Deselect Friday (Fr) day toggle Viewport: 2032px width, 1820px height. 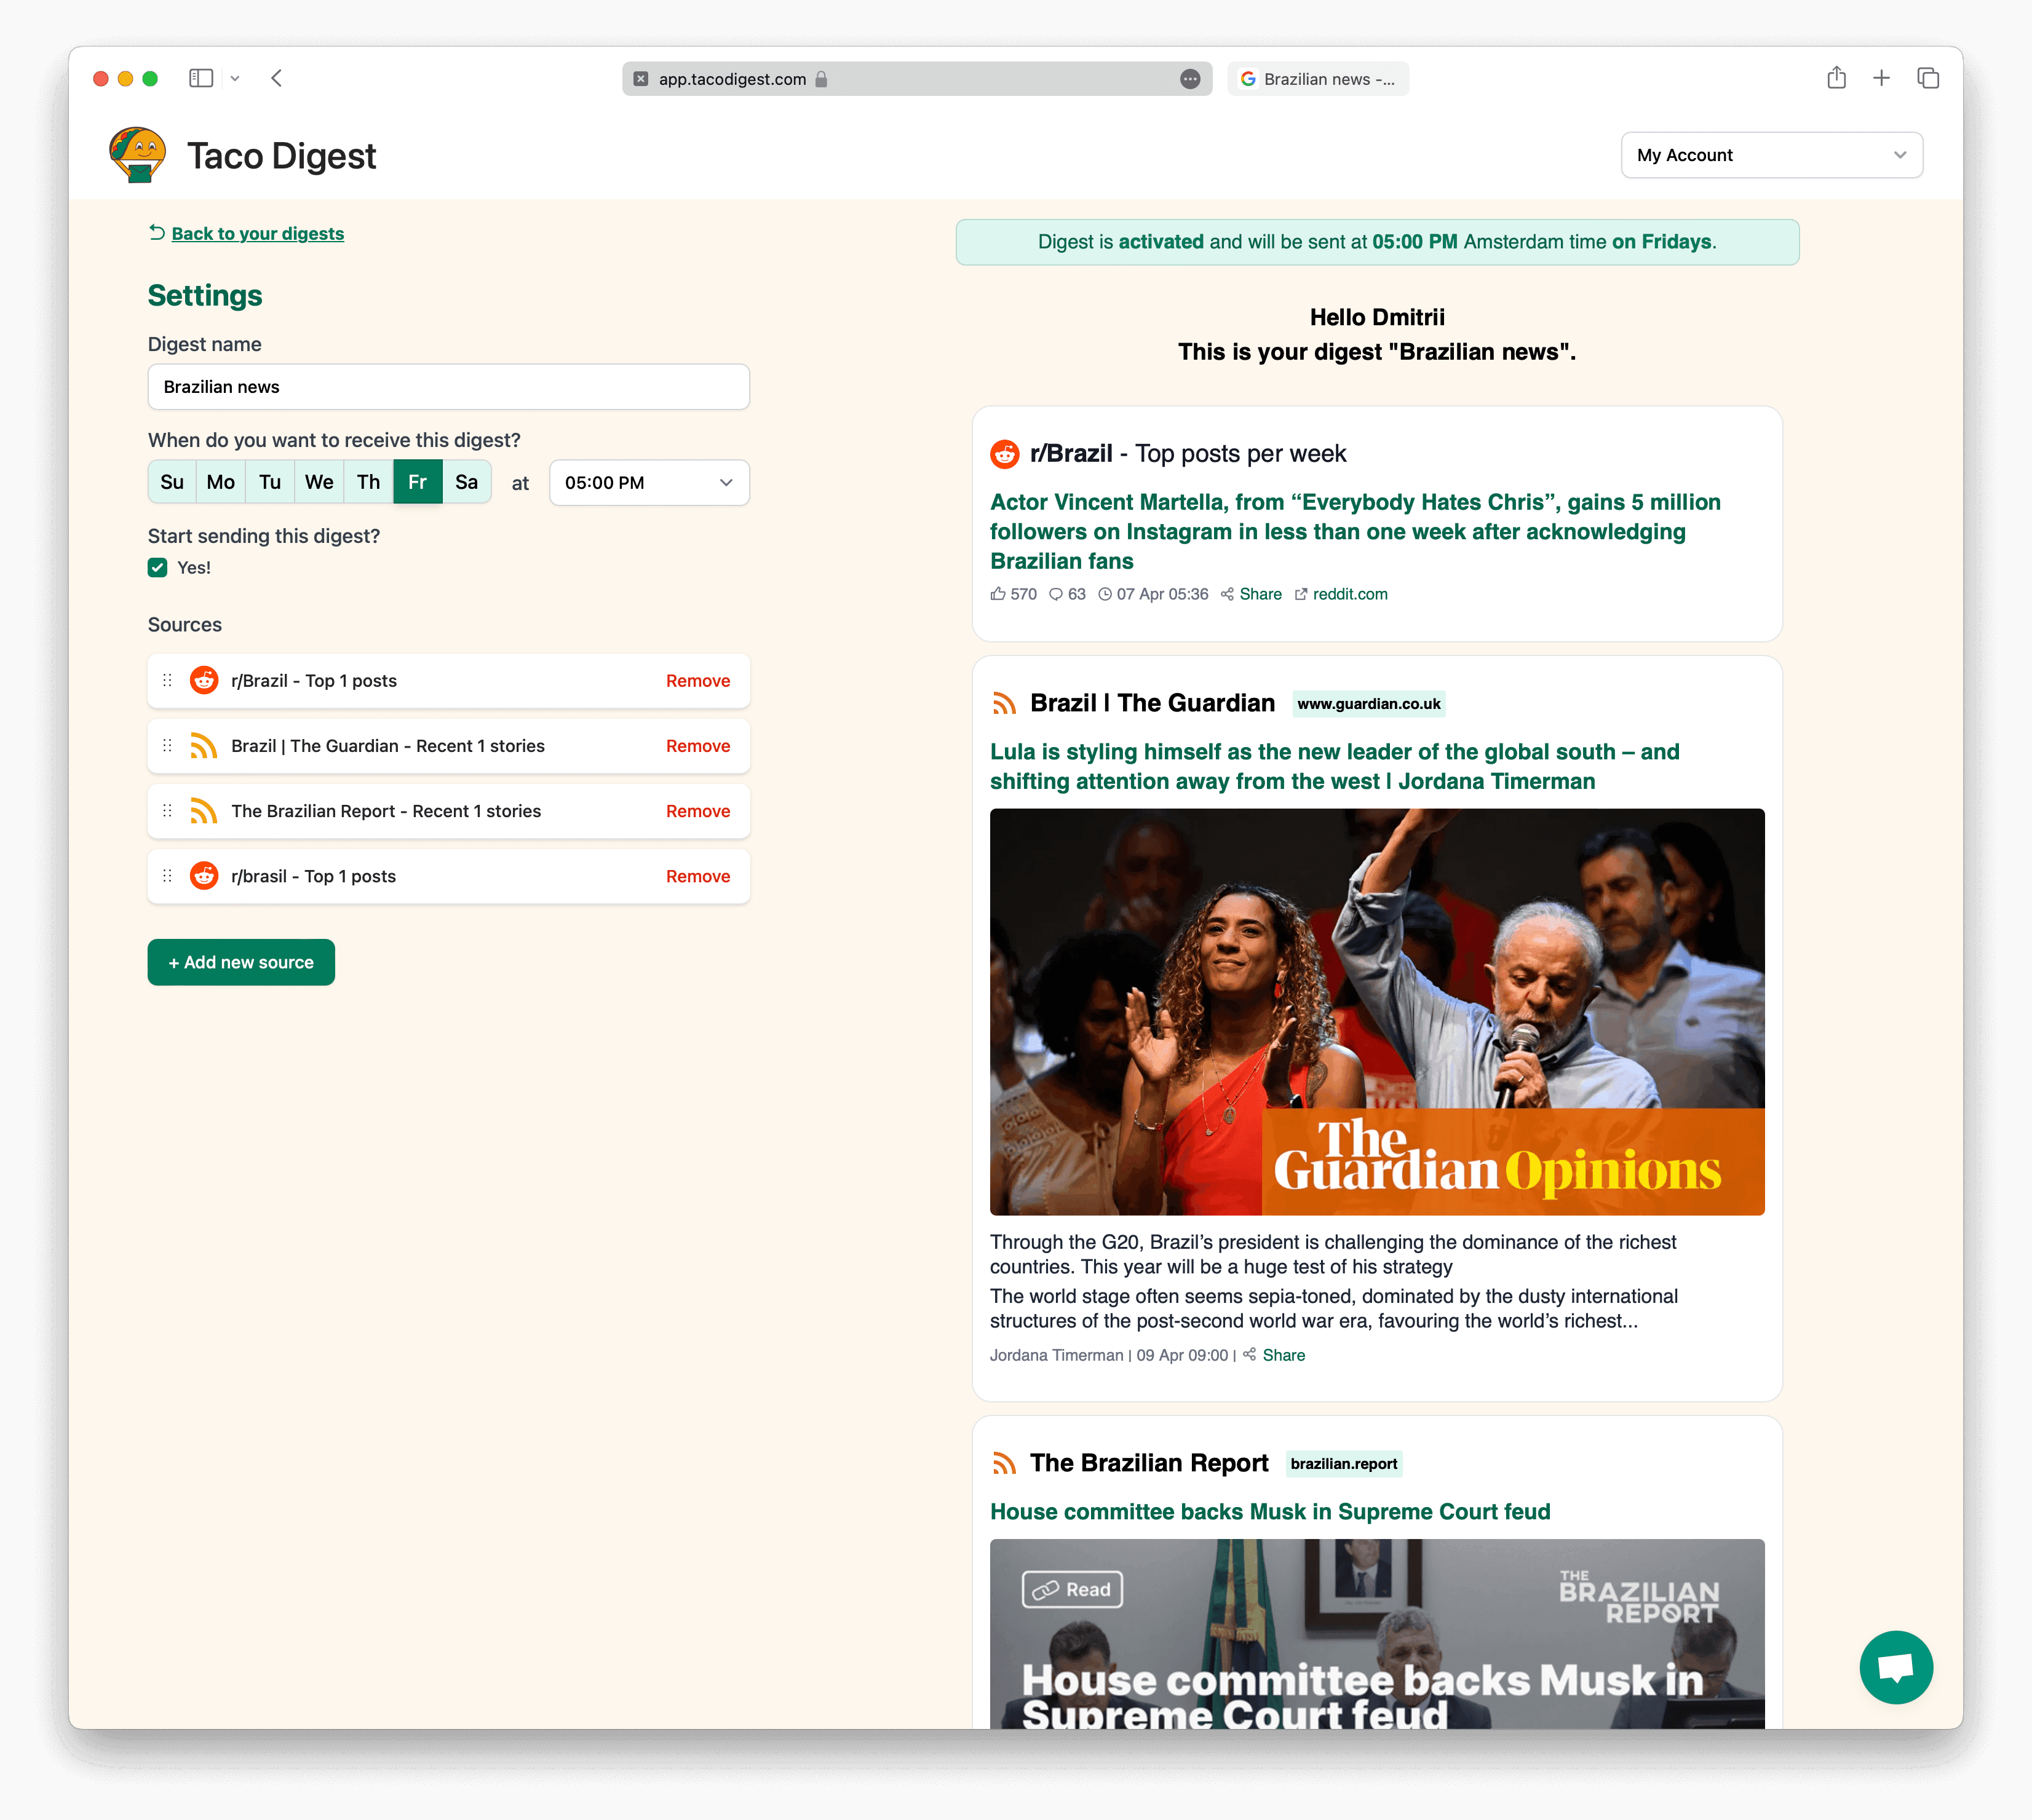tap(417, 482)
